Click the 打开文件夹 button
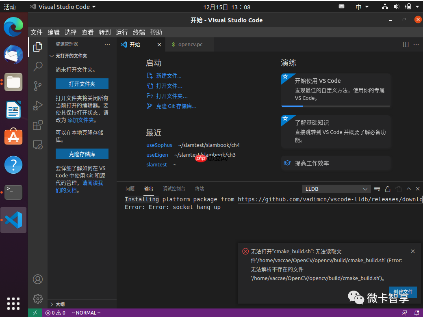Image resolution: width=423 pixels, height=317 pixels. tap(82, 84)
